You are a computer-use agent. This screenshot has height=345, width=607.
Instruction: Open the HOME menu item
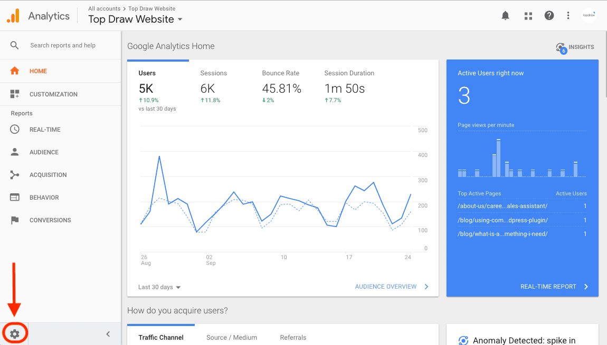click(60, 71)
